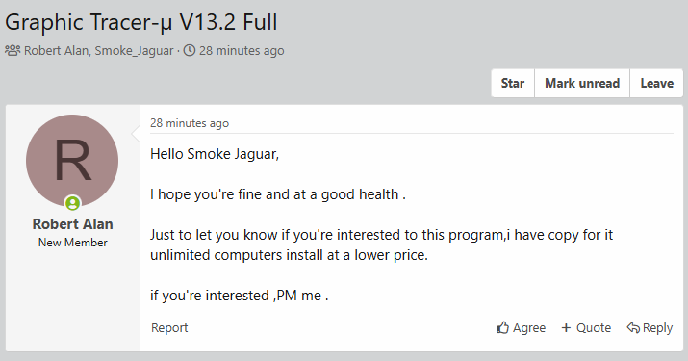Click the Reply link text
The width and height of the screenshot is (688, 361).
657,327
